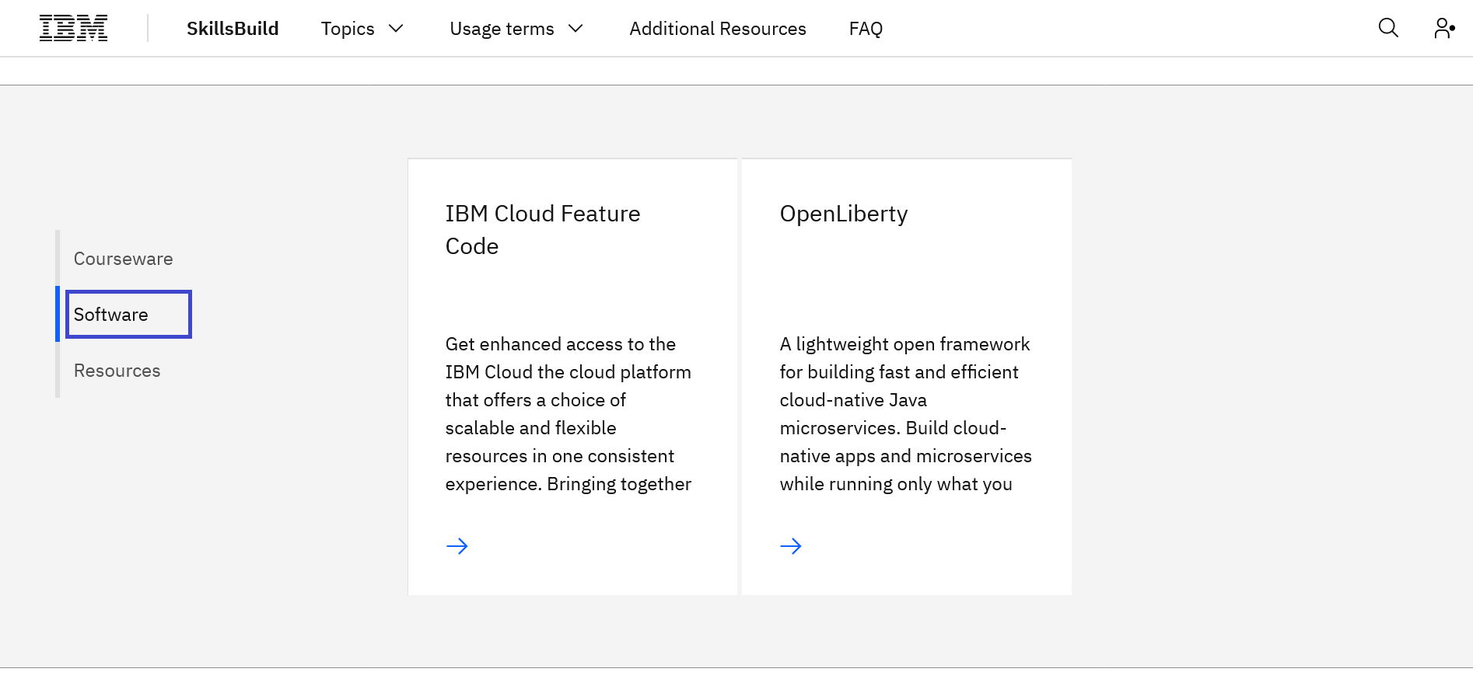The width and height of the screenshot is (1473, 693).
Task: Open the SkillsBuild home link
Action: [233, 29]
